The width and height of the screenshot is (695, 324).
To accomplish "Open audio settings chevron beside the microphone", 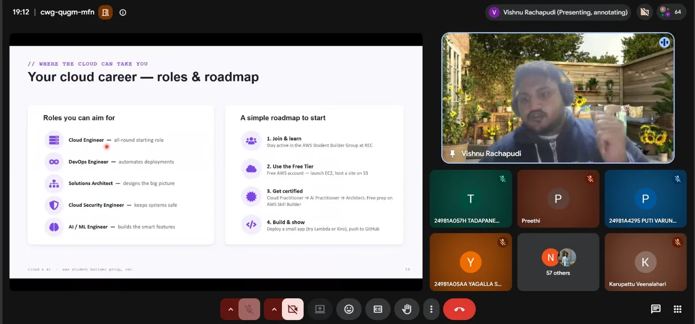I will click(230, 309).
